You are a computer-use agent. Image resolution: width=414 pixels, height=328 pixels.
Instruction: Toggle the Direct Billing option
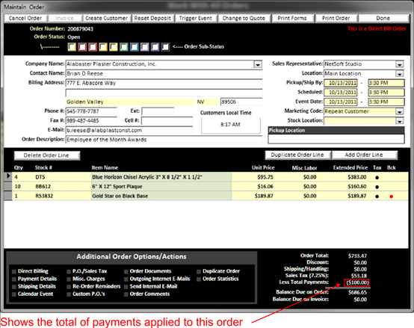[14, 271]
